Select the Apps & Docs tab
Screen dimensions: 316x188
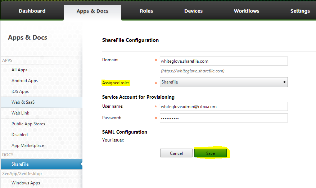(92, 11)
